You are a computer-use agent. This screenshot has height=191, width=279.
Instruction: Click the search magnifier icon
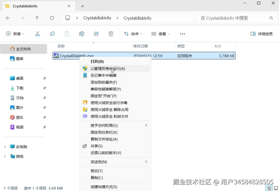[271, 18]
